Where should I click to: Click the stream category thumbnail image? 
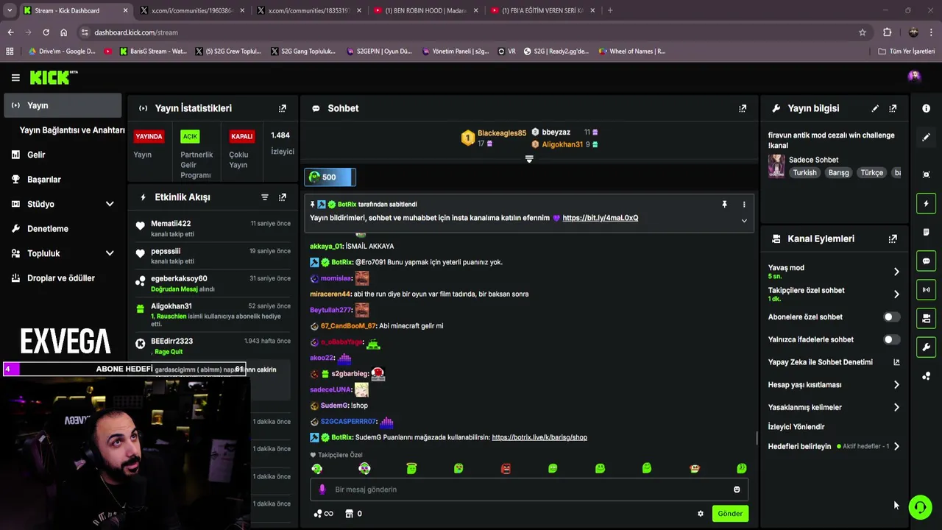(776, 166)
